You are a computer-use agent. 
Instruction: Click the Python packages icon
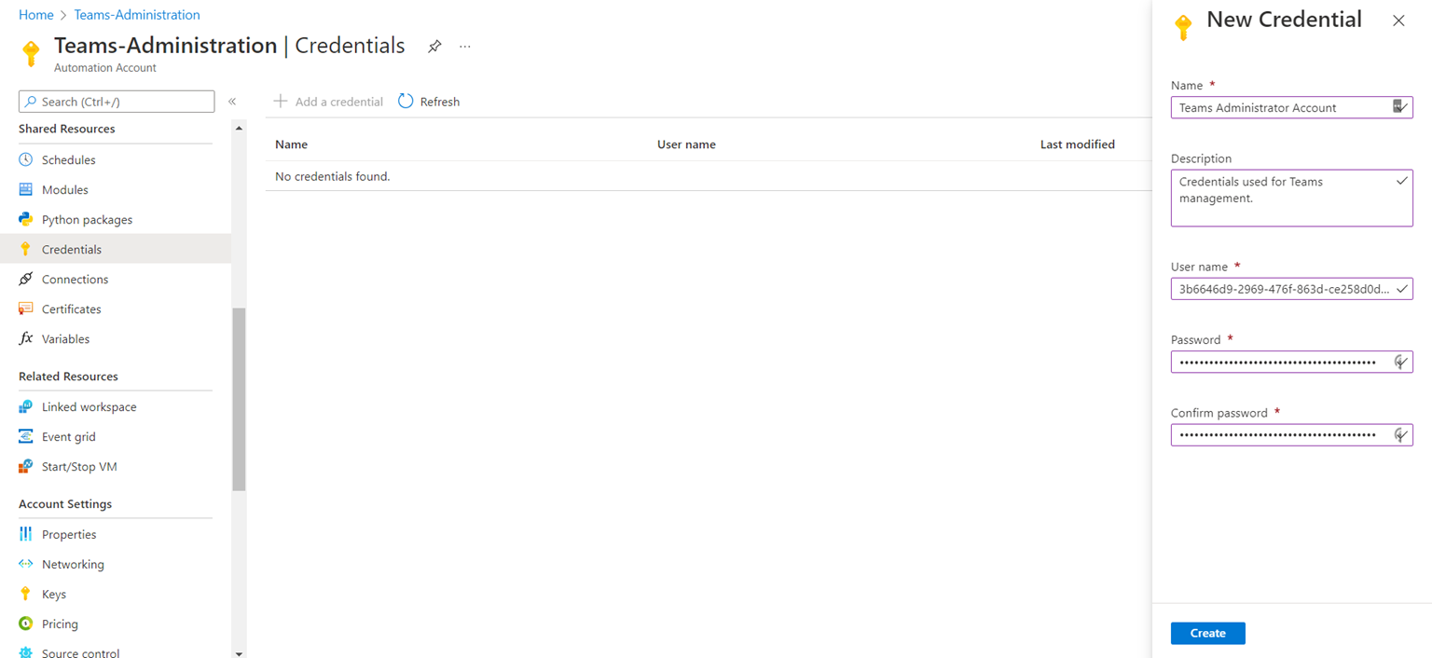click(x=26, y=220)
